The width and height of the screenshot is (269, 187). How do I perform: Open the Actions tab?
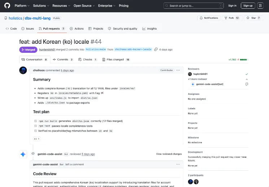pos(77,29)
